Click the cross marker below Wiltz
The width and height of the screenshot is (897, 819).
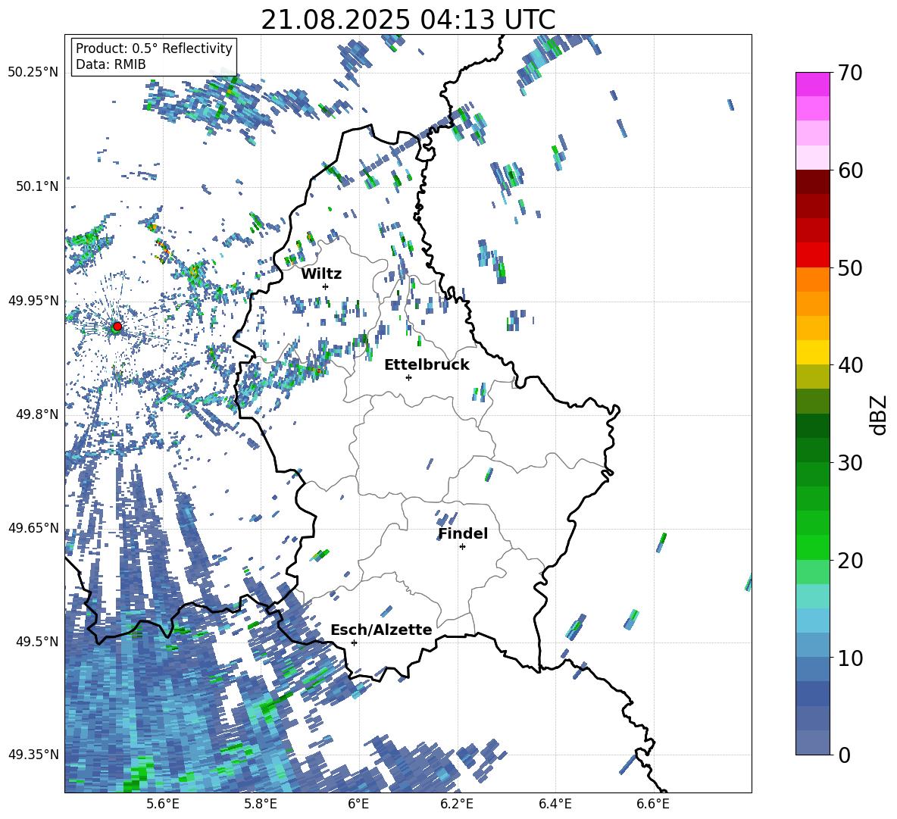click(x=326, y=286)
